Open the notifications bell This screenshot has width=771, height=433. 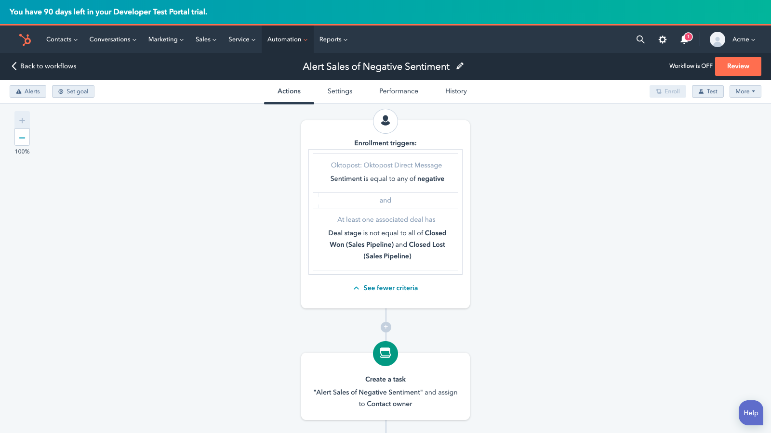click(x=684, y=39)
